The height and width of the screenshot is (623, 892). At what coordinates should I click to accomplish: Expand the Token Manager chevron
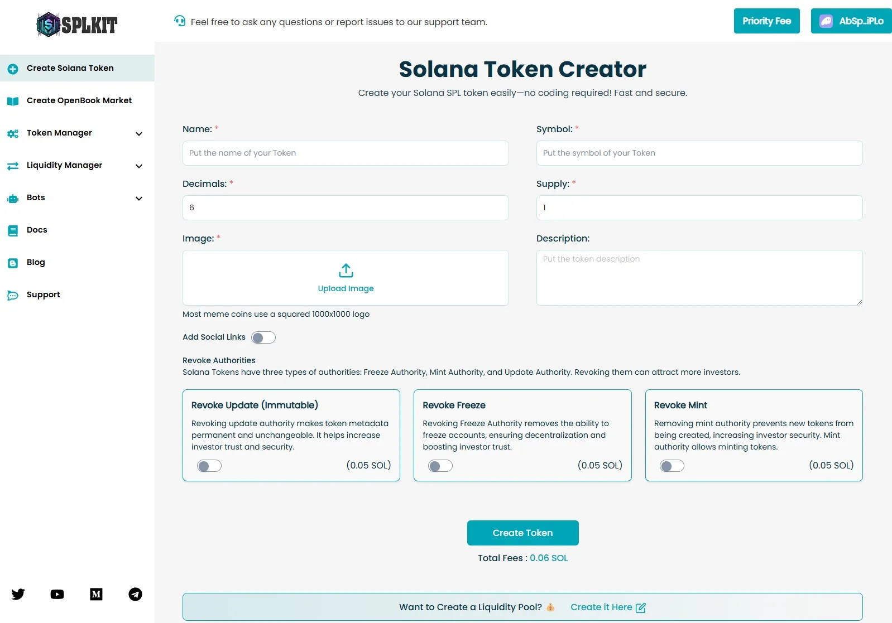(x=139, y=133)
